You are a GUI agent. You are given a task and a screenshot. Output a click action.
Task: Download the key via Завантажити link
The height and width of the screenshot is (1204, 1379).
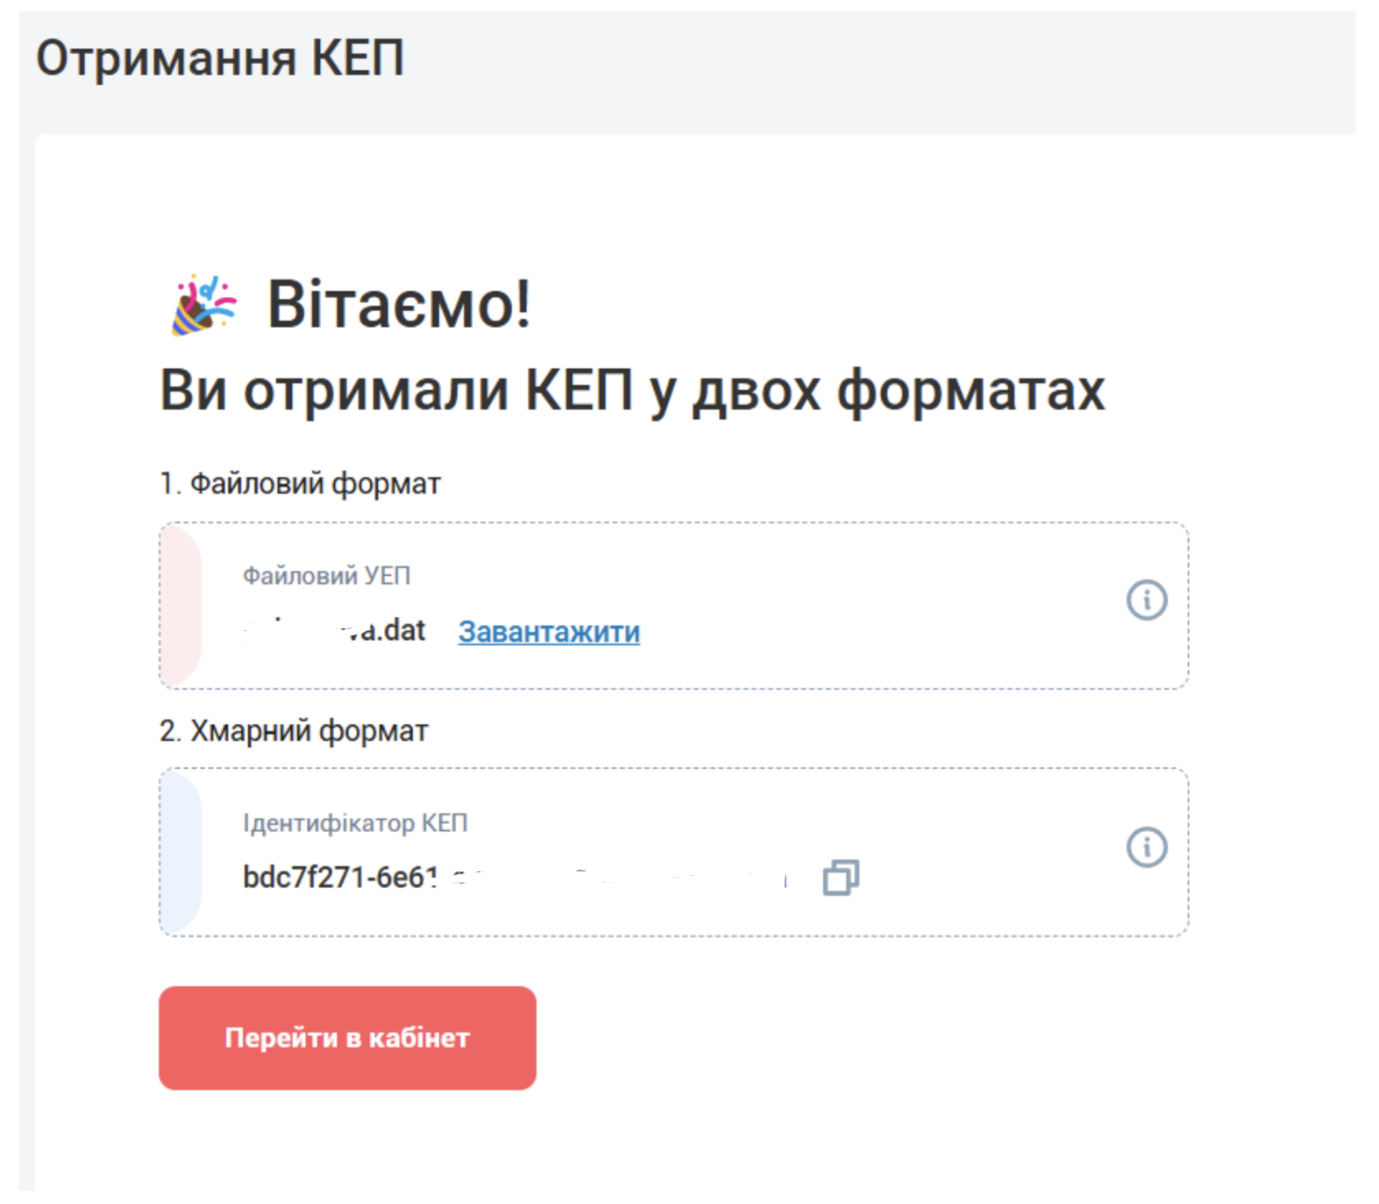548,632
